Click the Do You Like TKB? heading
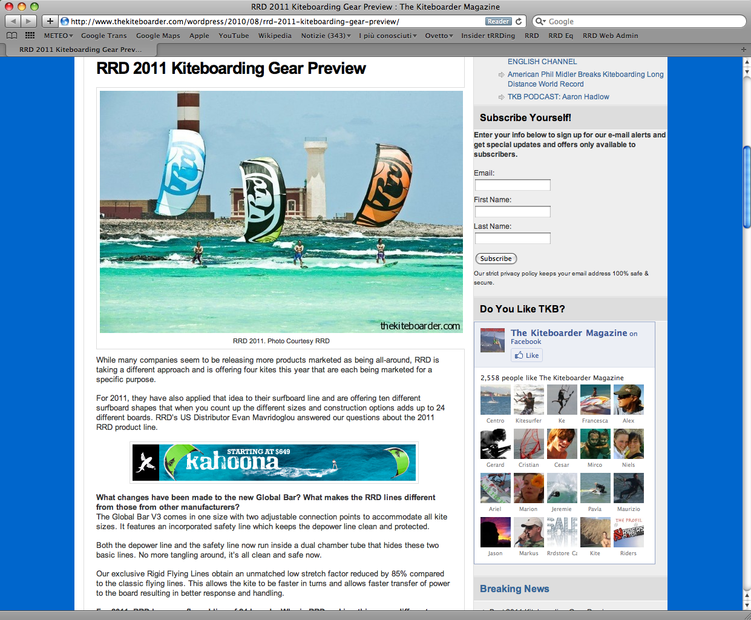This screenshot has width=751, height=620. pyautogui.click(x=522, y=309)
